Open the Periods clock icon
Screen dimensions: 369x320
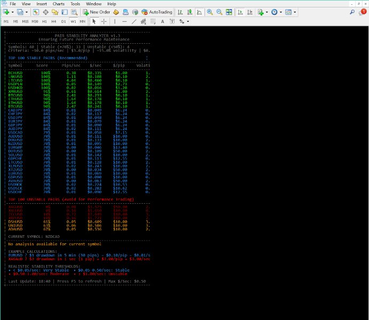[274, 12]
